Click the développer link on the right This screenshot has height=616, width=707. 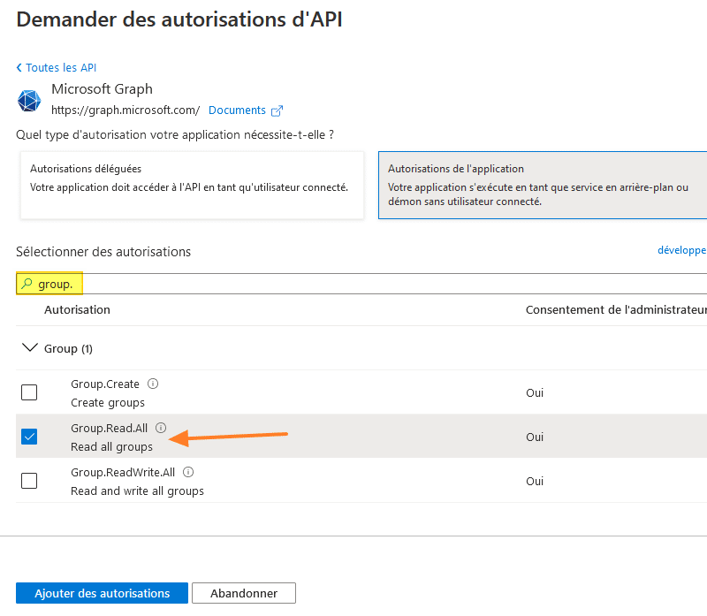(x=681, y=251)
